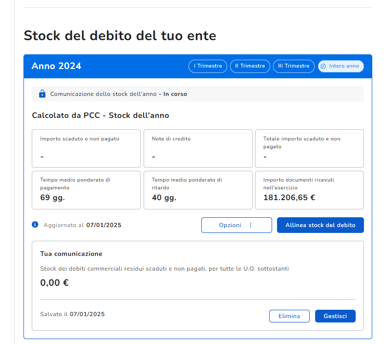Open the Opzioni dropdown

236,225
